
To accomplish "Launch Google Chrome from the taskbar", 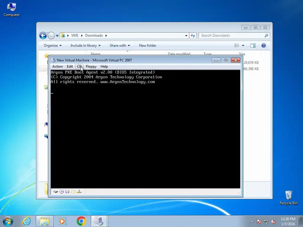I will click(x=81, y=221).
